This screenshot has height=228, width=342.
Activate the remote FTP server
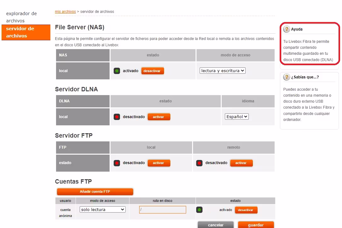click(241, 163)
